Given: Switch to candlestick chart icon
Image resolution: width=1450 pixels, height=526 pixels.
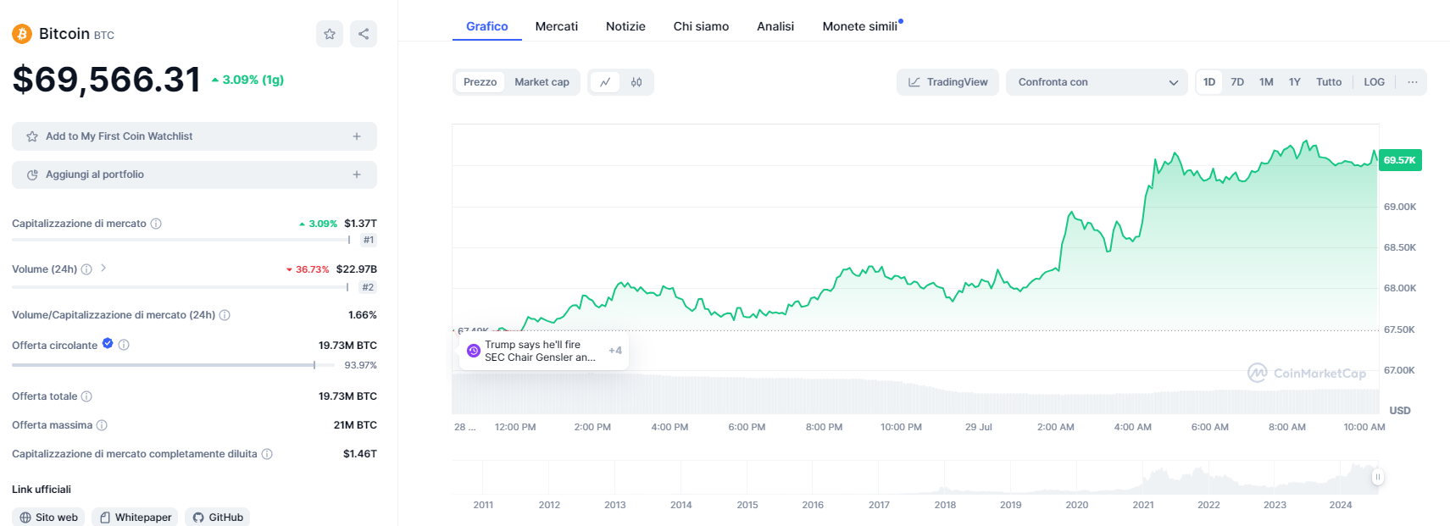Looking at the screenshot, I should 636,82.
